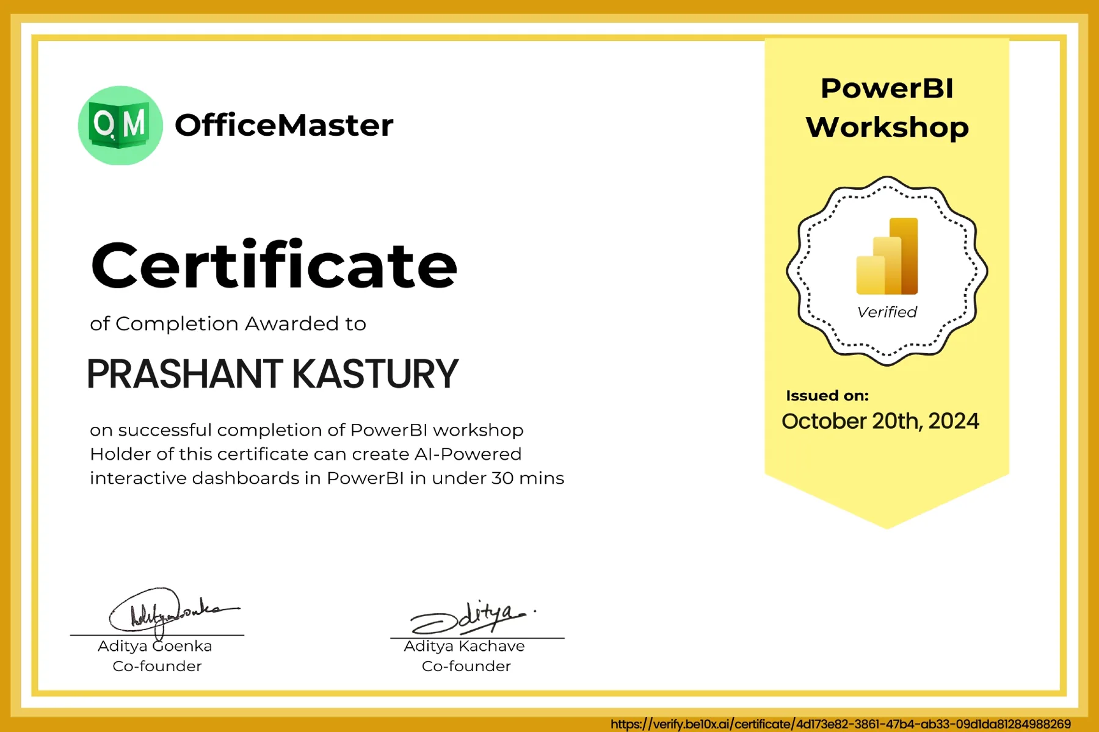Click Aditya Kachave's handwritten signature
This screenshot has height=732, width=1099.
coord(473,617)
